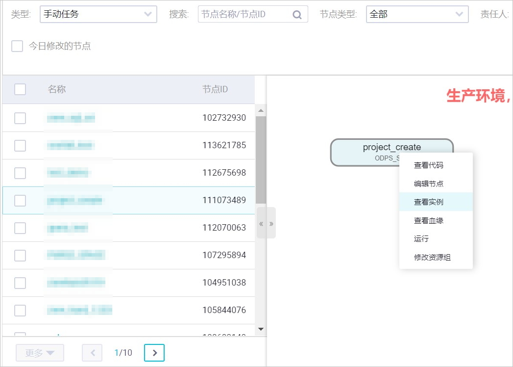Viewport: 513px width, 367px height.
Task: Check the row with ID 104951038
Action: coord(20,283)
